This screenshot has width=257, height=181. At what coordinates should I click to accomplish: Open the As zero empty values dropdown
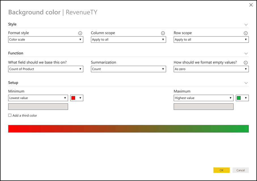(211, 69)
